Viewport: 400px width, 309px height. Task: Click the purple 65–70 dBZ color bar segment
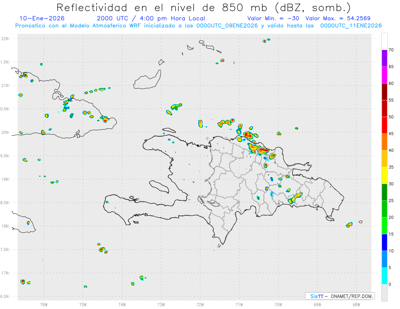[384, 58]
